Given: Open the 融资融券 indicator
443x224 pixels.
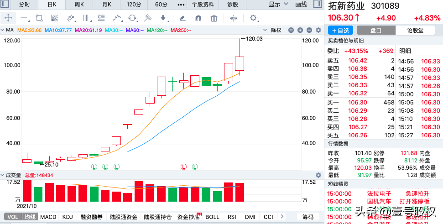Looking at the screenshot, I should (x=91, y=217).
